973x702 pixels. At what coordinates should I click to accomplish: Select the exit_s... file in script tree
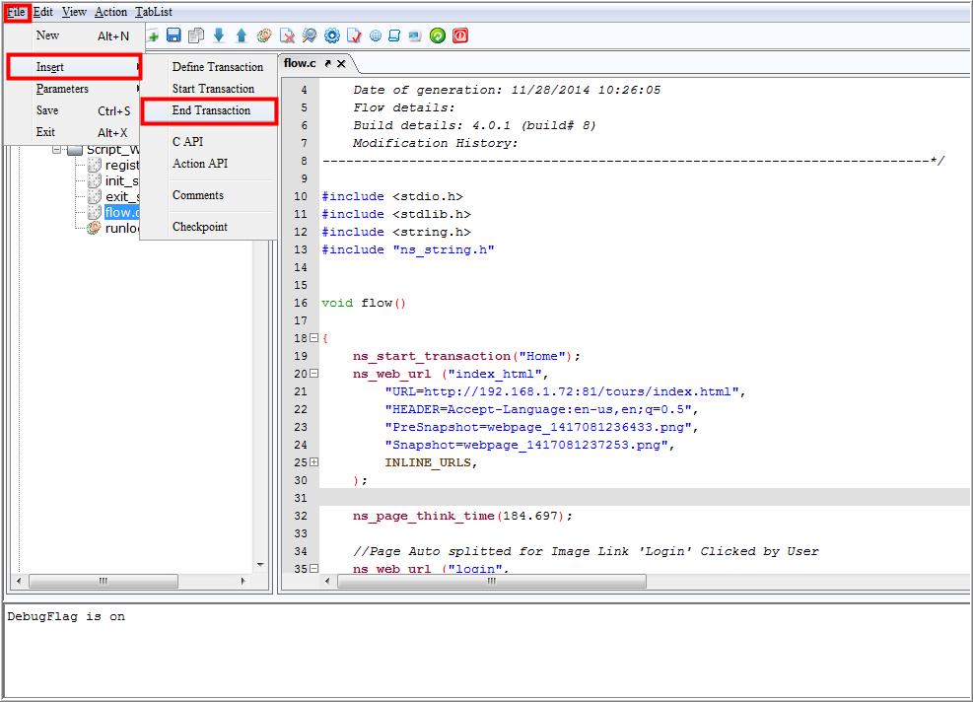click(x=113, y=197)
